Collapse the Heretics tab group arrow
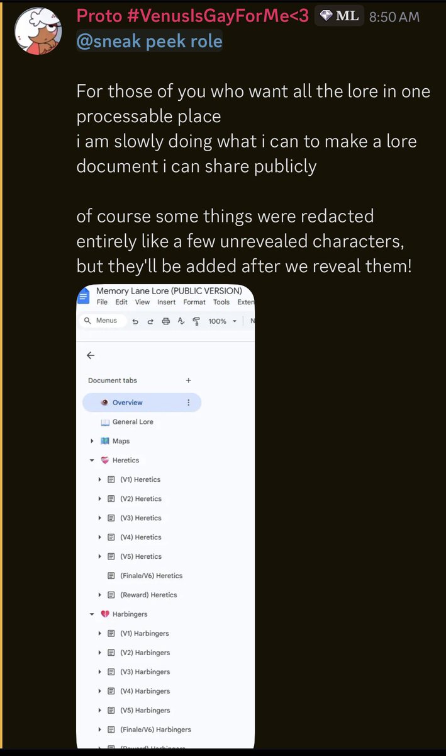Image resolution: width=446 pixels, height=756 pixels. click(92, 461)
